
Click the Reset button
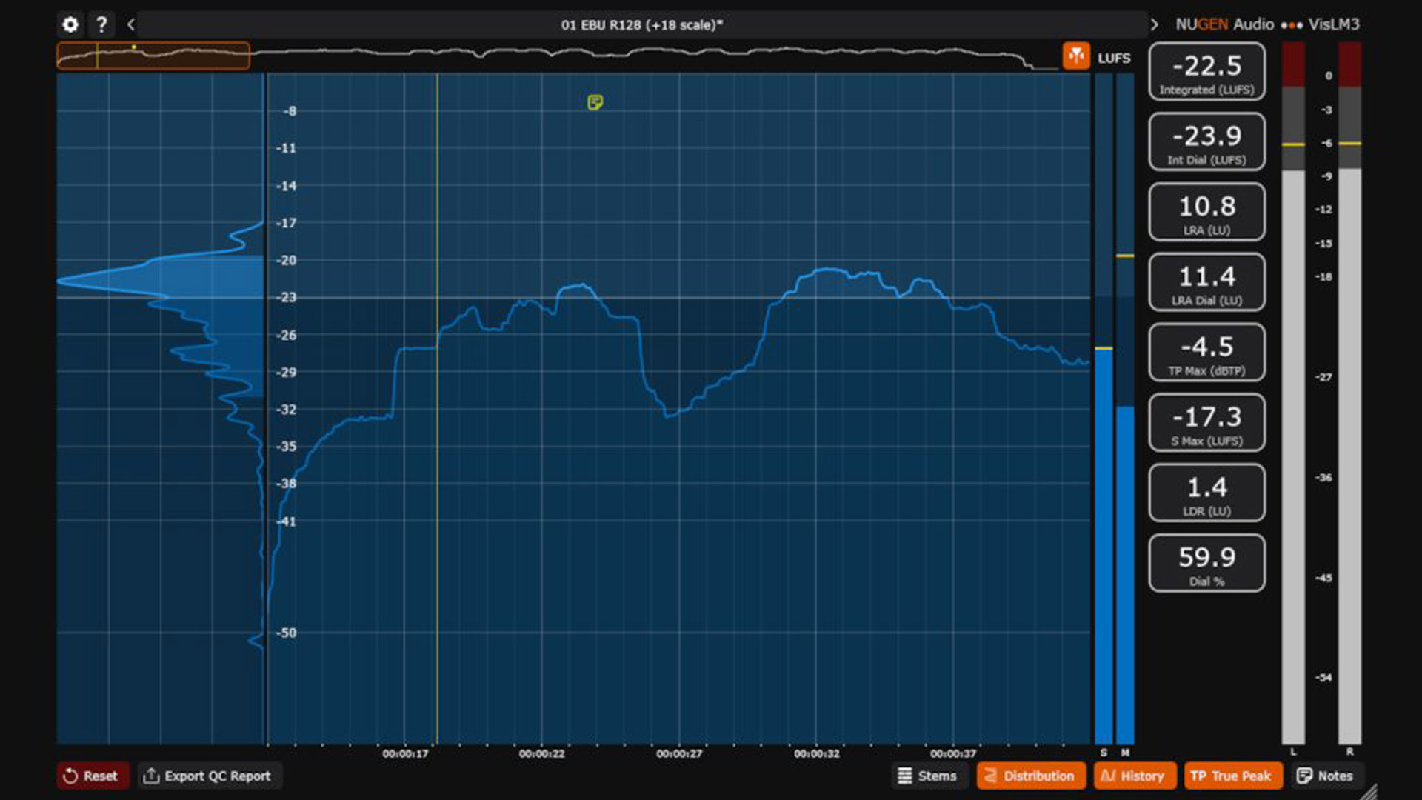pyautogui.click(x=92, y=776)
